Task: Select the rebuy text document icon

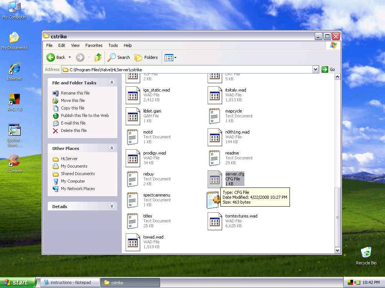Action: (x=133, y=179)
